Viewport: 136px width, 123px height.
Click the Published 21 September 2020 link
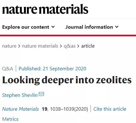(x=52, y=69)
